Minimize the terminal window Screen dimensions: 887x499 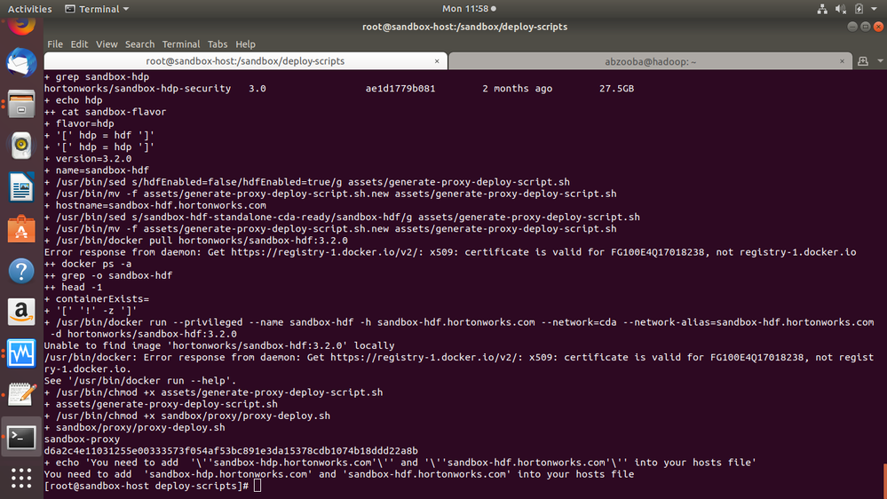coord(851,27)
